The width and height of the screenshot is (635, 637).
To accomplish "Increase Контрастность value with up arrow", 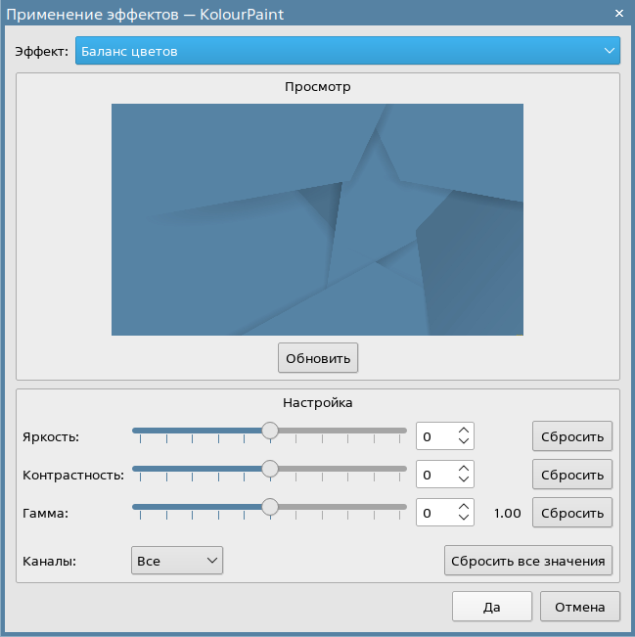I will (x=464, y=468).
